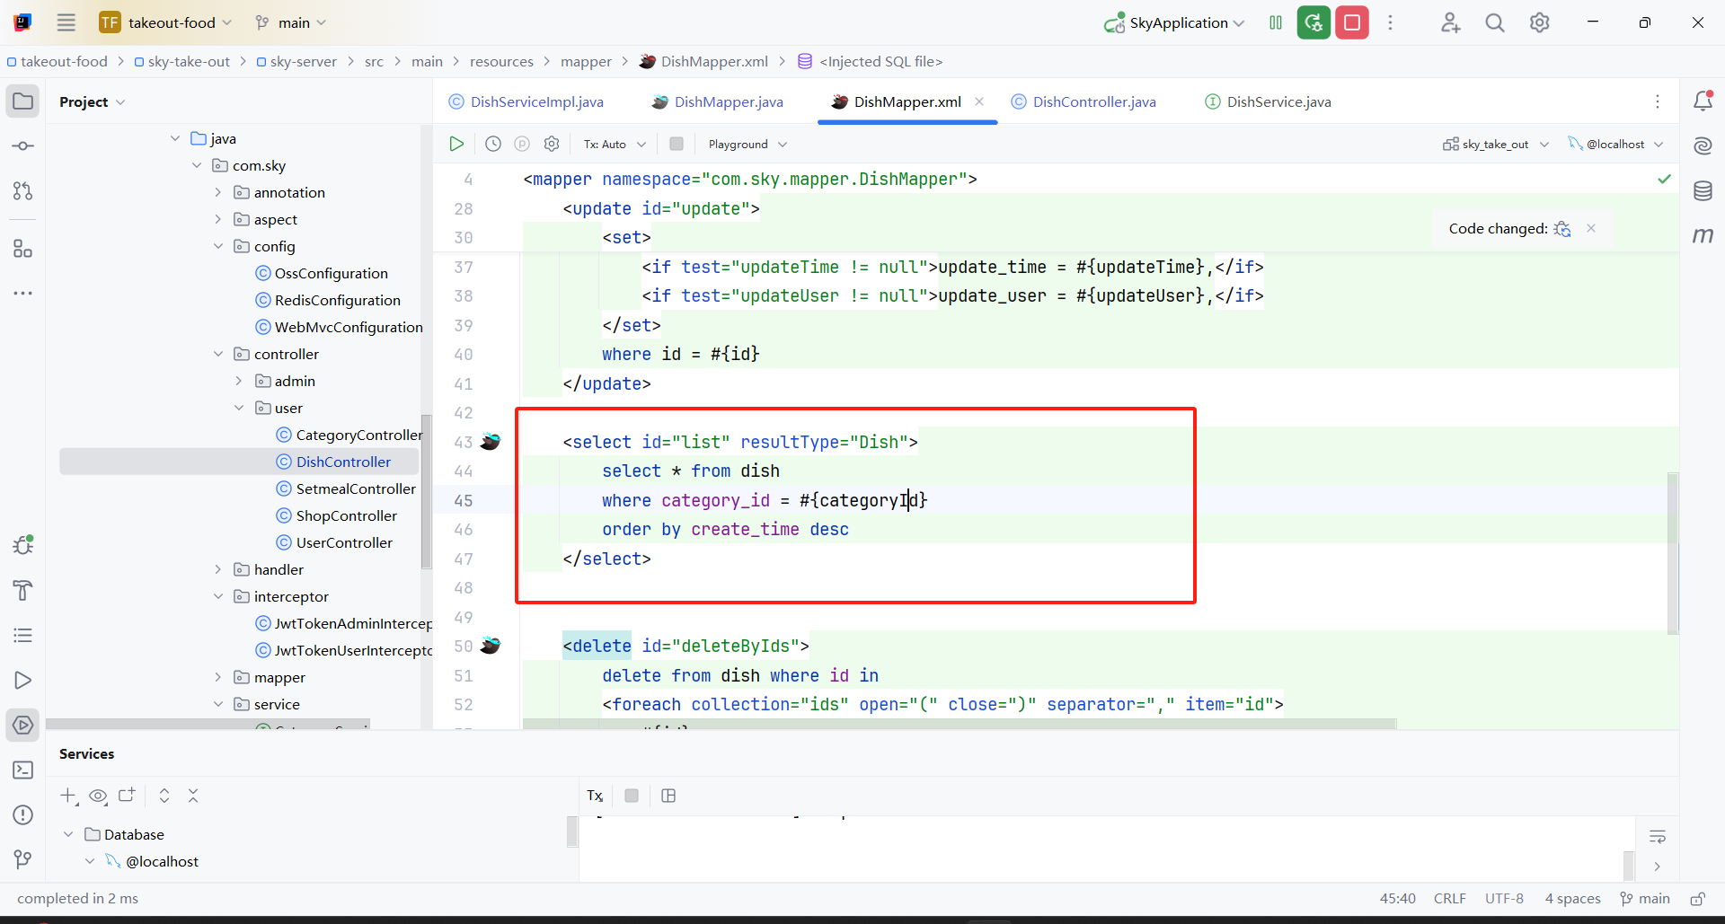Viewport: 1725px width, 924px height.
Task: Open the Git tool window icon
Action: point(23,860)
